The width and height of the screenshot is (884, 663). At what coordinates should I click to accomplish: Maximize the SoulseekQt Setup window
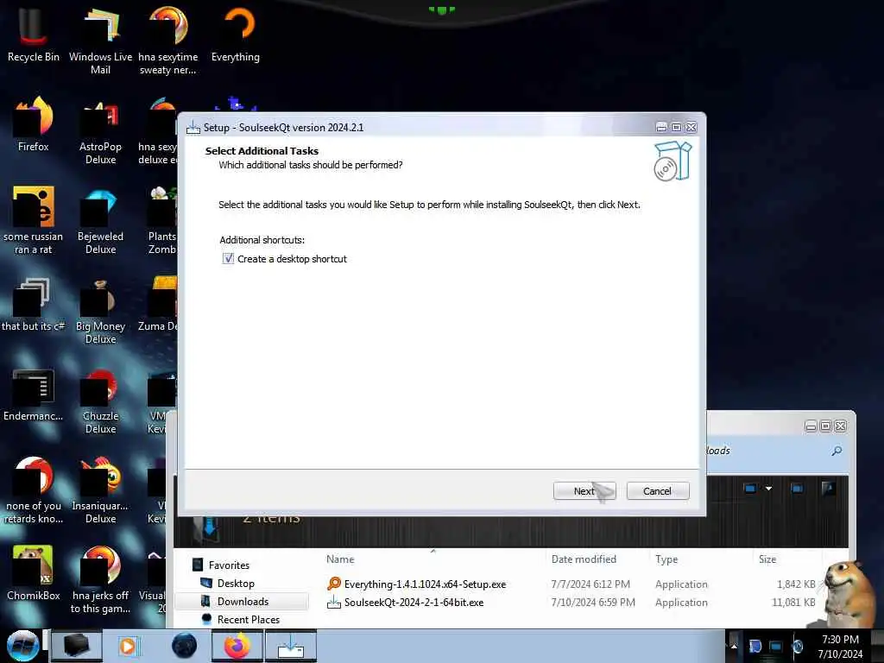tap(676, 128)
